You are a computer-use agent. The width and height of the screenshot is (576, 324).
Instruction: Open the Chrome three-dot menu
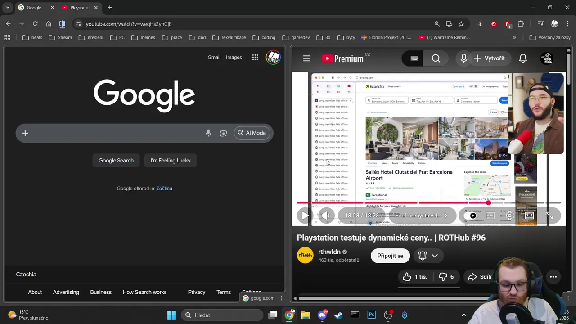pyautogui.click(x=567, y=24)
